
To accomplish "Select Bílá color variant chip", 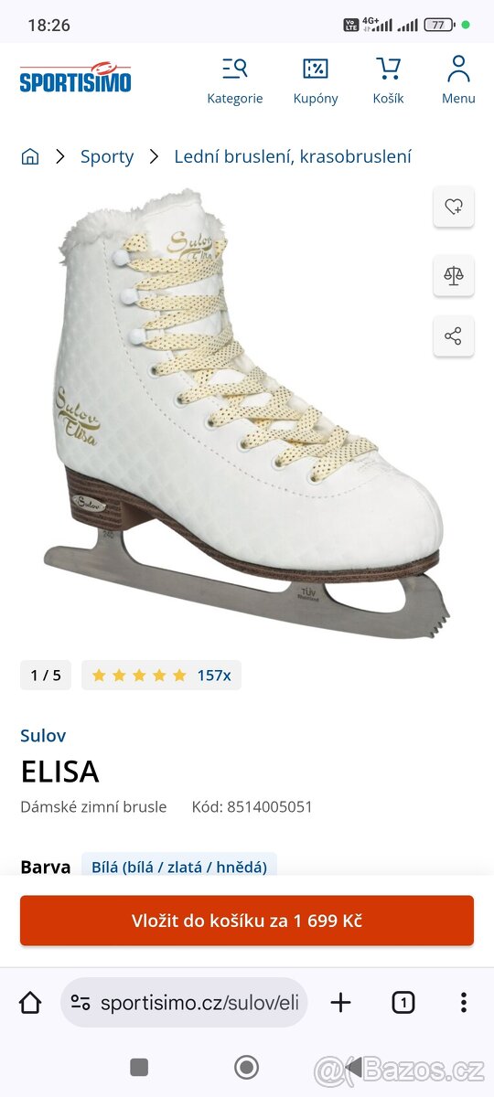I will point(179,865).
